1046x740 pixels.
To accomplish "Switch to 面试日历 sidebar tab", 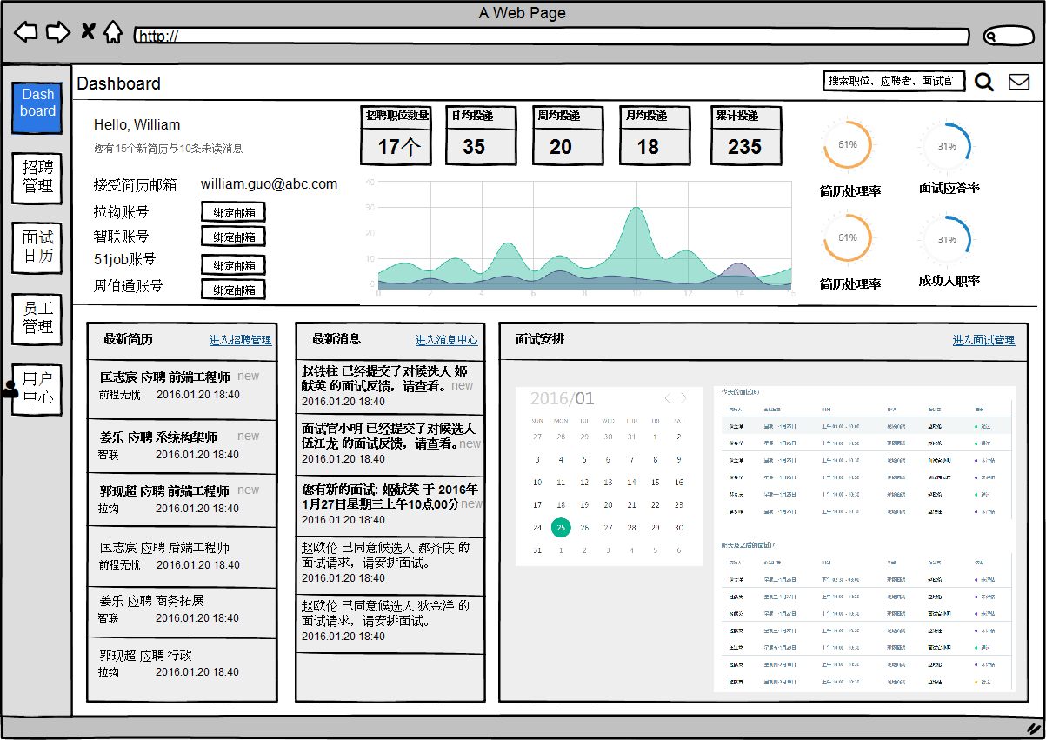I will click(x=37, y=247).
